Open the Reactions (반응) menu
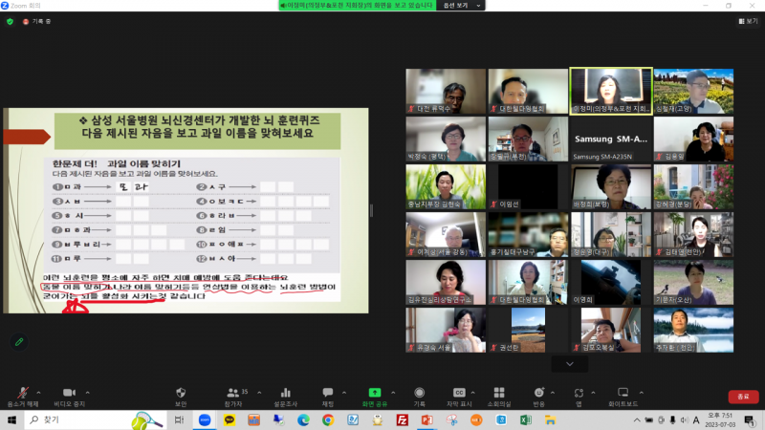This screenshot has width=765, height=430. point(538,393)
